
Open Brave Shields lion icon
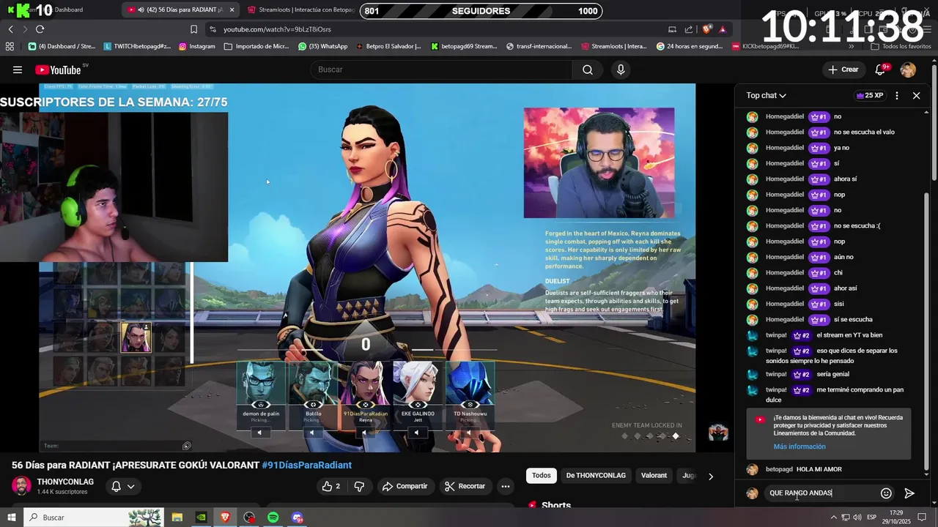click(x=706, y=29)
